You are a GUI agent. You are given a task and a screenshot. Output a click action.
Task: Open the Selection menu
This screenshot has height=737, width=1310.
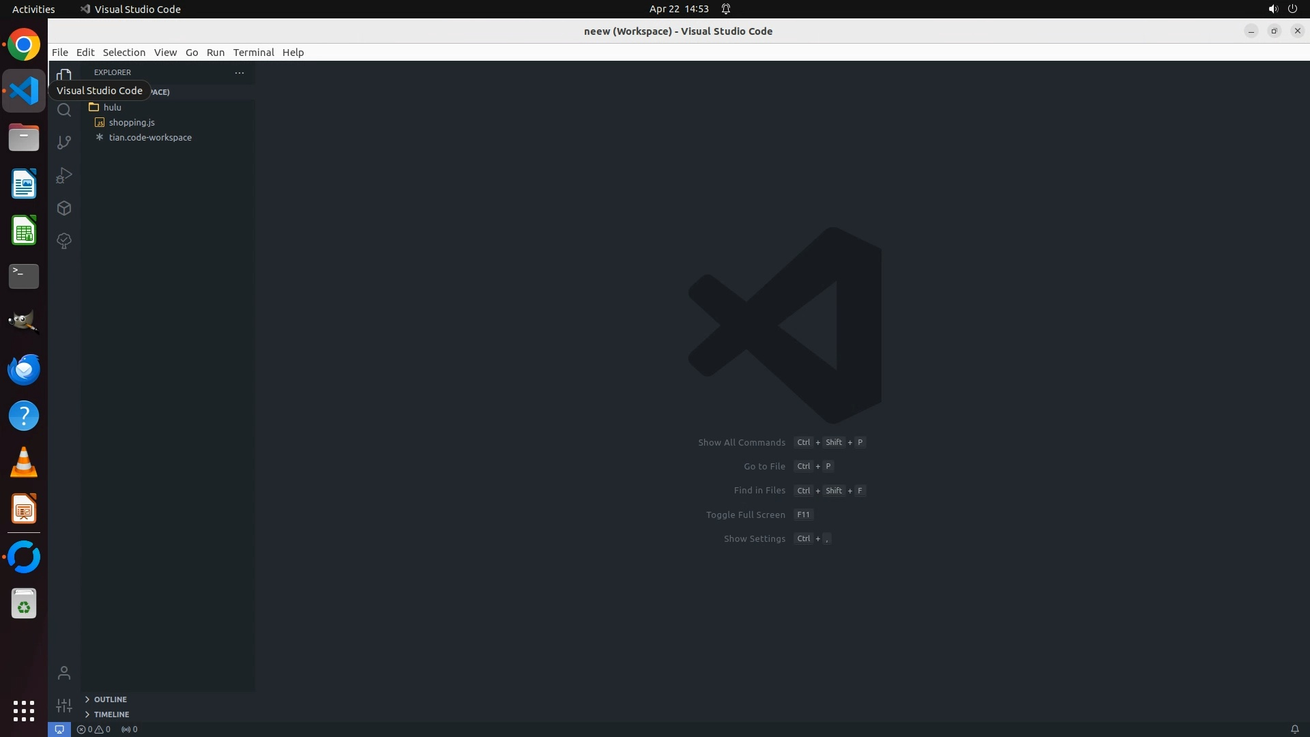123,53
